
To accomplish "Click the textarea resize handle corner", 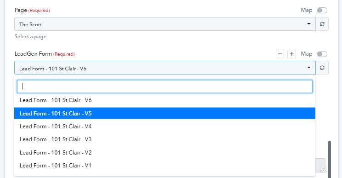I will point(323,170).
